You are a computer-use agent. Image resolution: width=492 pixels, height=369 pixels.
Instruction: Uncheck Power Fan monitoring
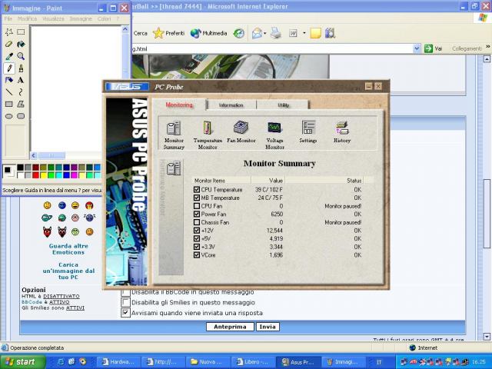pyautogui.click(x=197, y=214)
